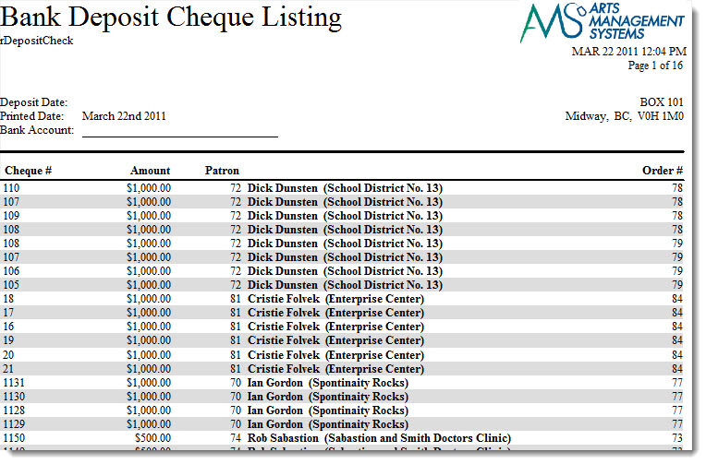Click the Page 1 of 16 indicator
The height and width of the screenshot is (464, 706).
[655, 65]
